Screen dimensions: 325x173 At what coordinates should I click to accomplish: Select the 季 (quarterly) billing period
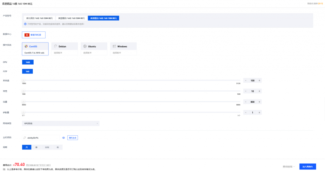[x=36, y=147]
